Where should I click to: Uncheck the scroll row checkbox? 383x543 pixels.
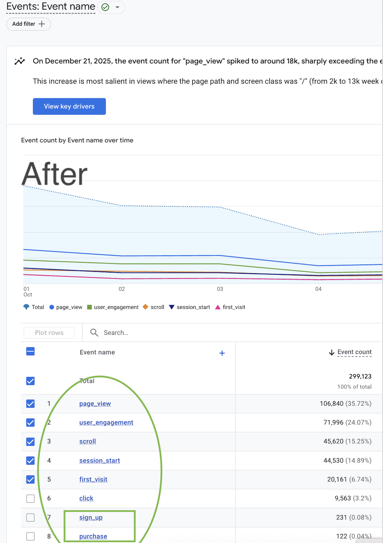tap(31, 442)
